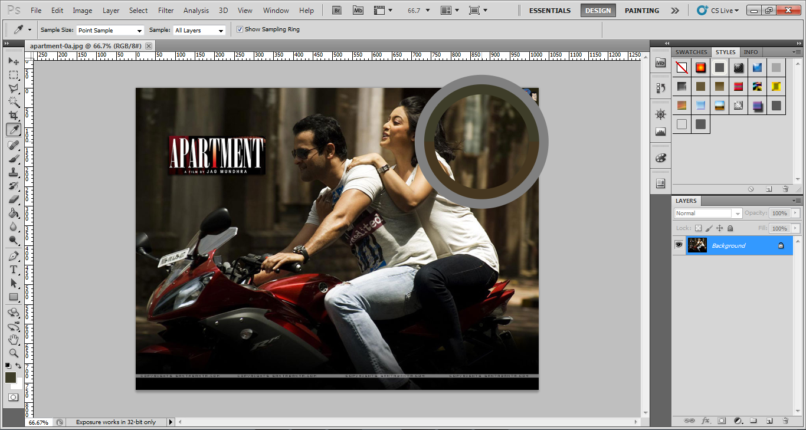Select the Pen tool
The width and height of the screenshot is (806, 430).
(x=13, y=256)
